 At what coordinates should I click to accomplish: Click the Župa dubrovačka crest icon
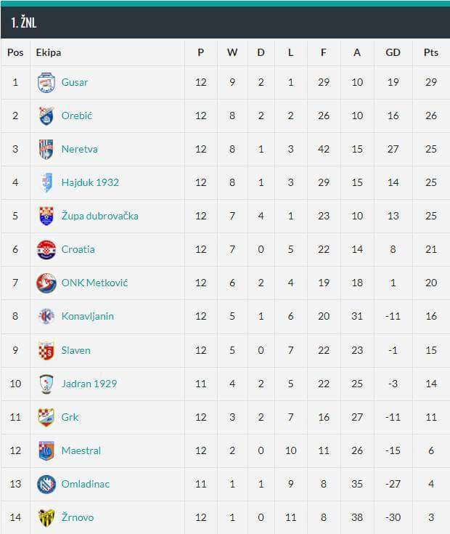coord(46,217)
